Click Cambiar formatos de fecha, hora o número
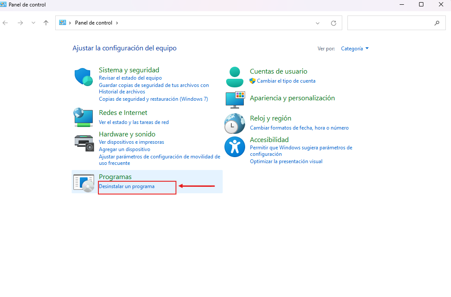 pyautogui.click(x=299, y=128)
